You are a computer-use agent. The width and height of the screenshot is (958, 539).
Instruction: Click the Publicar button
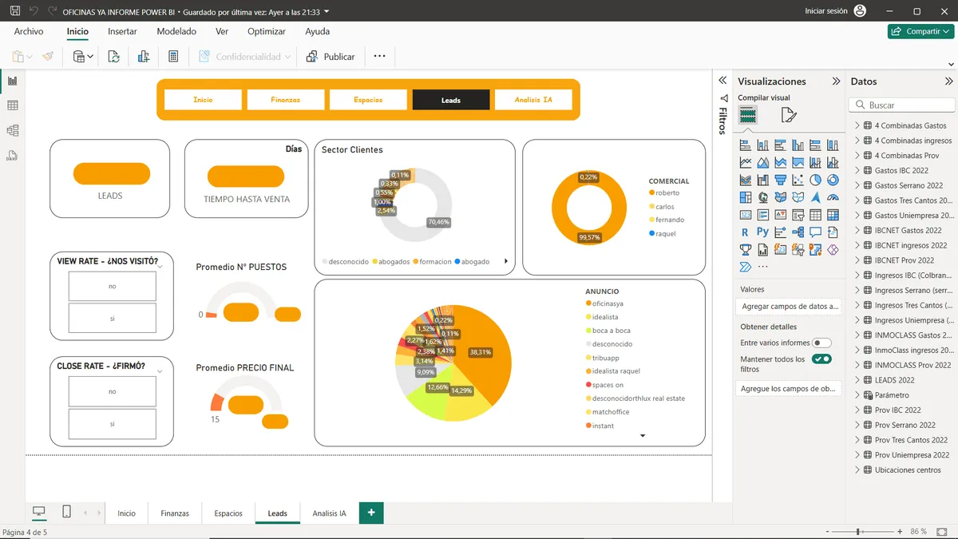[x=331, y=57]
